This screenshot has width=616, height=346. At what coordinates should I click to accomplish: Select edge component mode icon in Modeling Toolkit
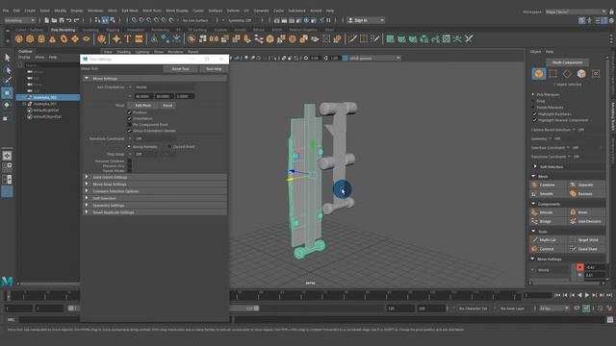click(567, 73)
